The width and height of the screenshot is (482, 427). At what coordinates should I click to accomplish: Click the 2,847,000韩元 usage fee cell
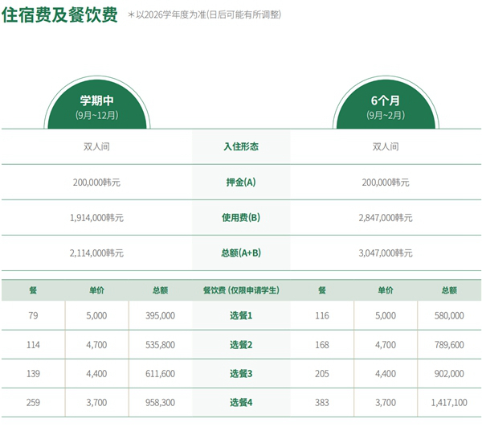tap(386, 217)
